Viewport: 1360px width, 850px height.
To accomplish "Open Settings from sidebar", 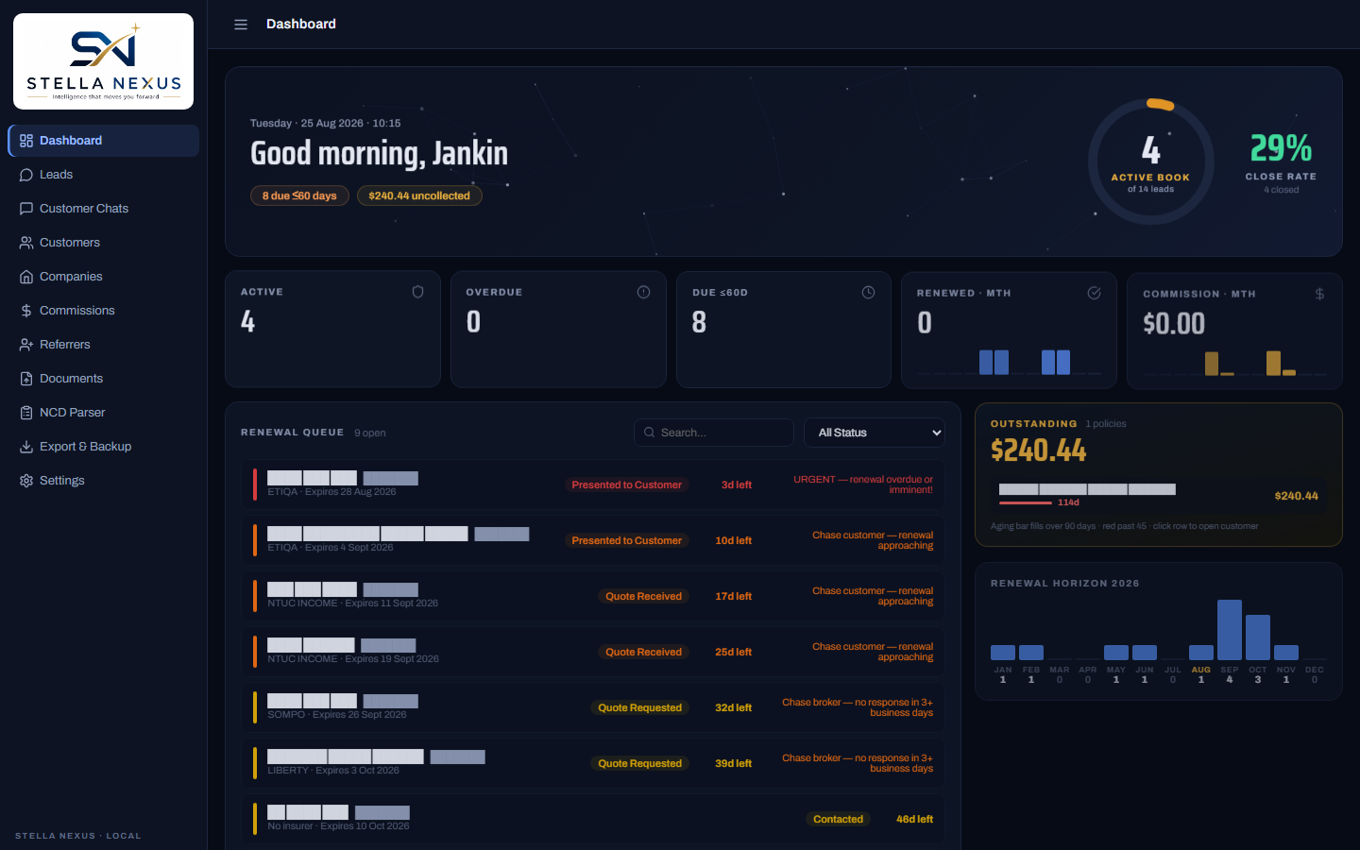I will tap(104, 481).
